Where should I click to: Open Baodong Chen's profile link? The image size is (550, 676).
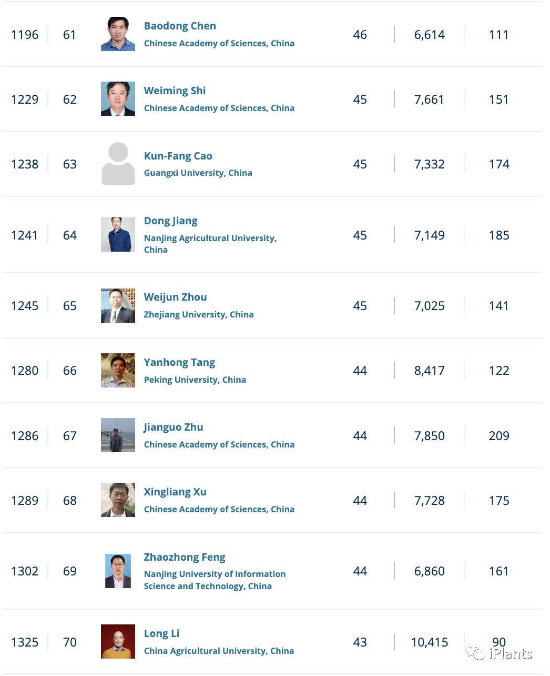click(x=180, y=26)
